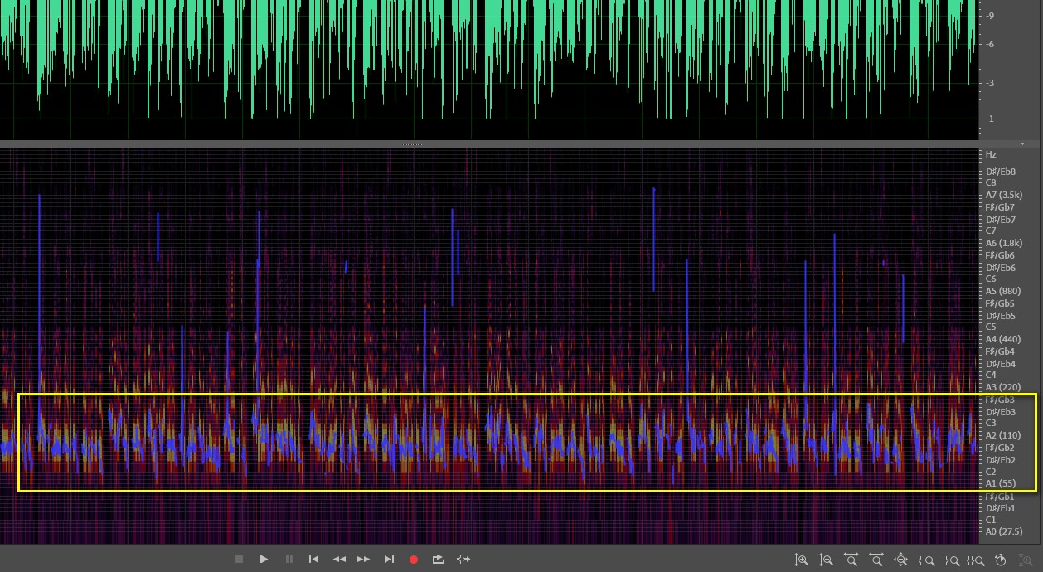1043x572 pixels.
Task: Zoom in at selection out-point
Action: [952, 560]
